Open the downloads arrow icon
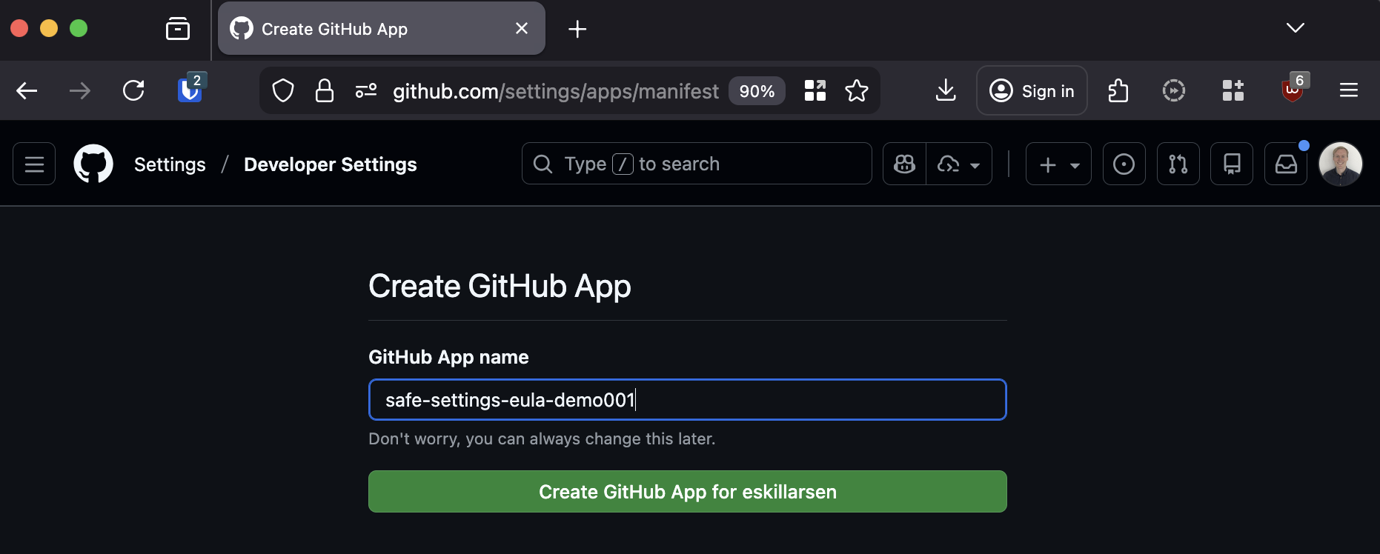Image resolution: width=1380 pixels, height=554 pixels. tap(946, 91)
